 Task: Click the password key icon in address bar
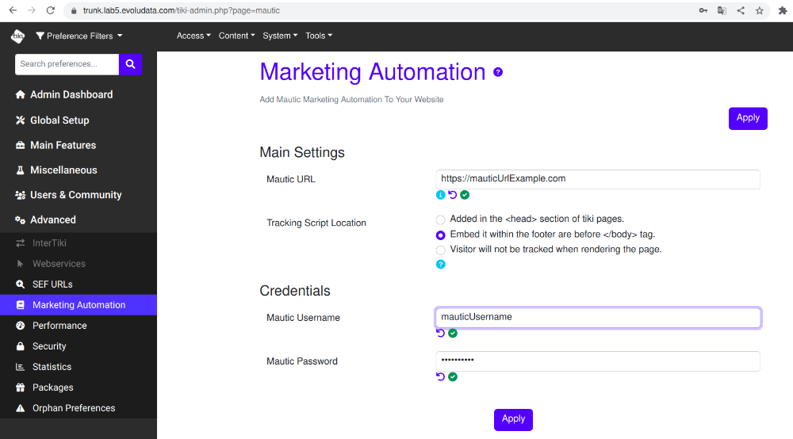[703, 10]
